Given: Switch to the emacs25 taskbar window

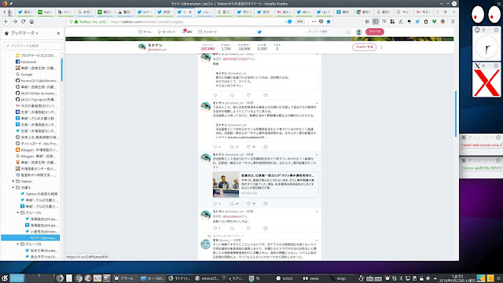Looking at the screenshot, I should (x=207, y=278).
